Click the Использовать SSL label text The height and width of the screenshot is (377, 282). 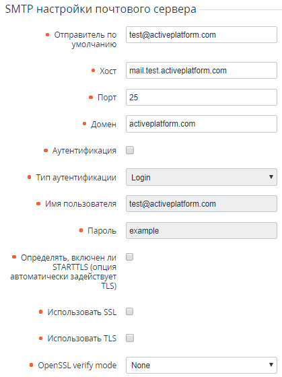click(81, 312)
